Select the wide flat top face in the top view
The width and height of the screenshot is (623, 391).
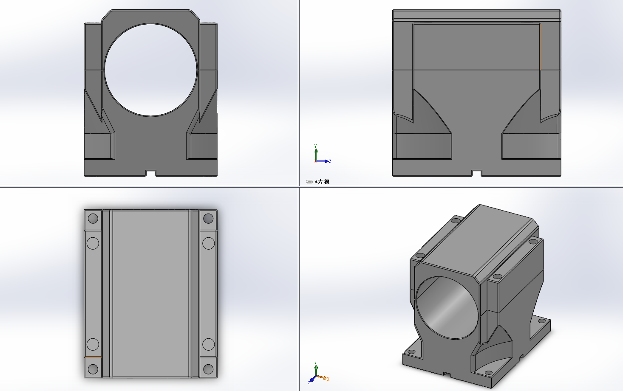[150, 293]
